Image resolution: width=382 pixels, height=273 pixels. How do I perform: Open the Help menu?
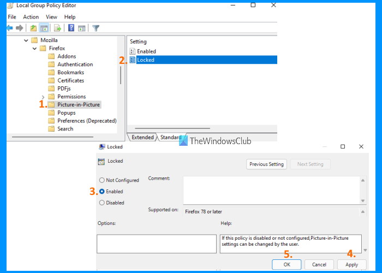pyautogui.click(x=70, y=17)
